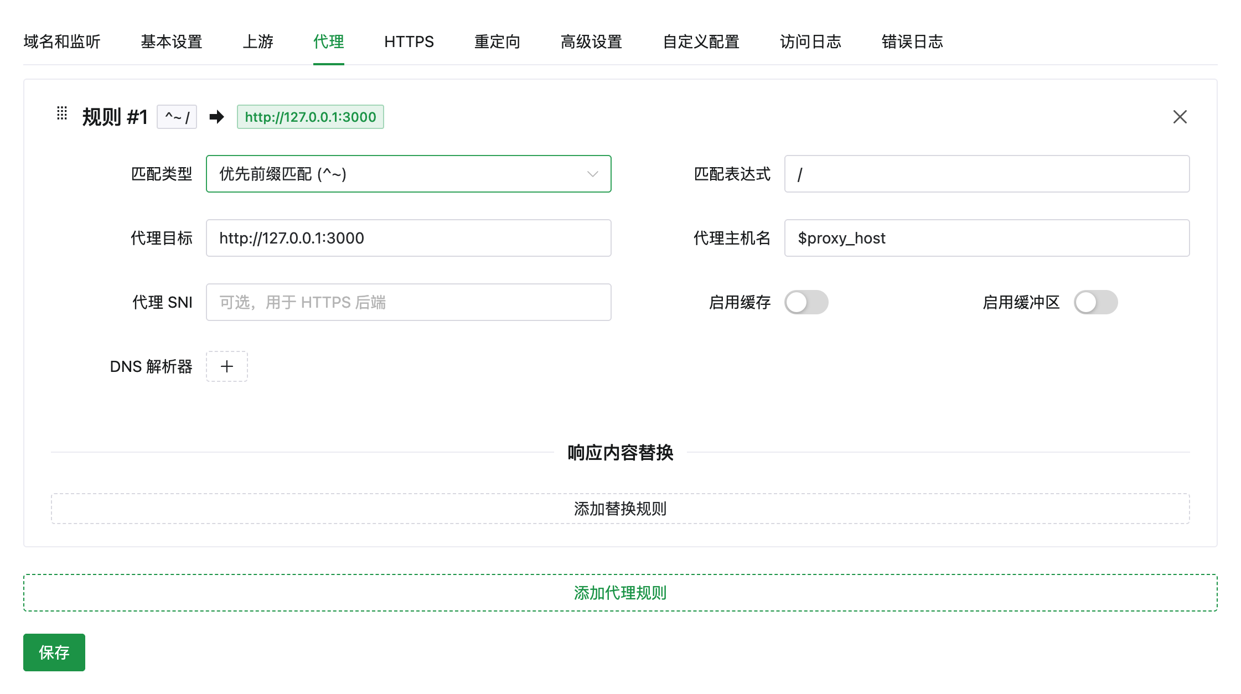This screenshot has width=1241, height=694.
Task: Enable the 启用缓冲区 toggle
Action: pyautogui.click(x=1095, y=302)
